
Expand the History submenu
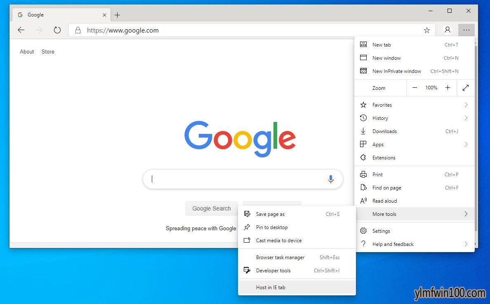point(415,118)
